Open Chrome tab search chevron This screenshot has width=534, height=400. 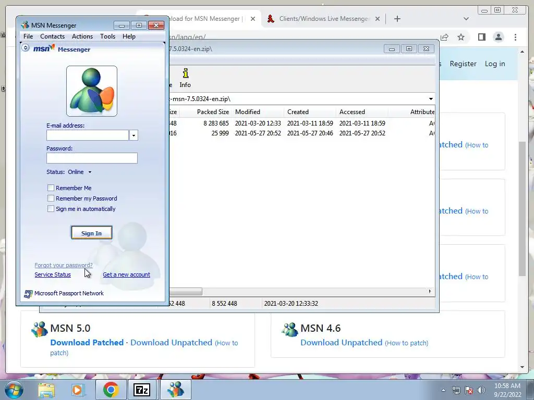pyautogui.click(x=466, y=19)
